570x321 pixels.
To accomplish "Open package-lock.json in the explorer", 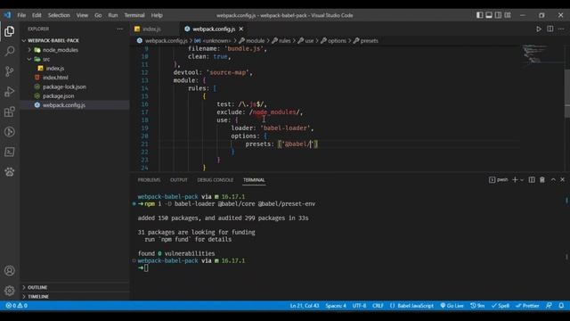I will 64,86.
